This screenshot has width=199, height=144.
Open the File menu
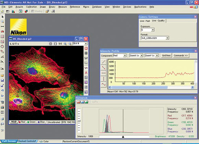3,7
